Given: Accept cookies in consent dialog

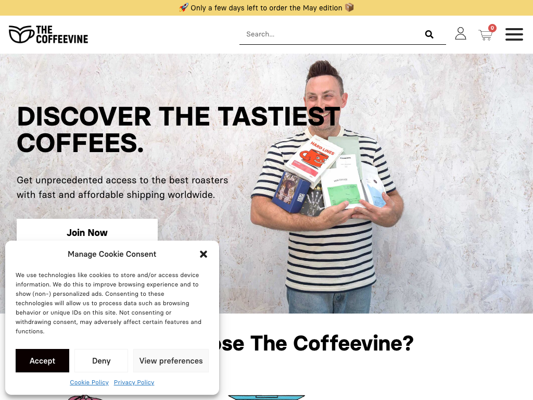Looking at the screenshot, I should (42, 360).
